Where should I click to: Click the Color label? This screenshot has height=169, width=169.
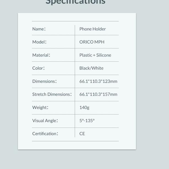tap(38, 68)
